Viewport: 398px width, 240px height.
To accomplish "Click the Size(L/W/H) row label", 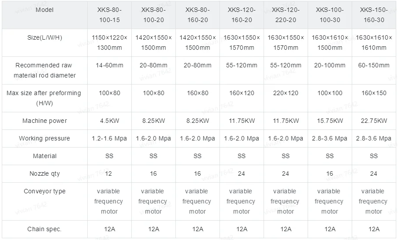I will 45,37.
